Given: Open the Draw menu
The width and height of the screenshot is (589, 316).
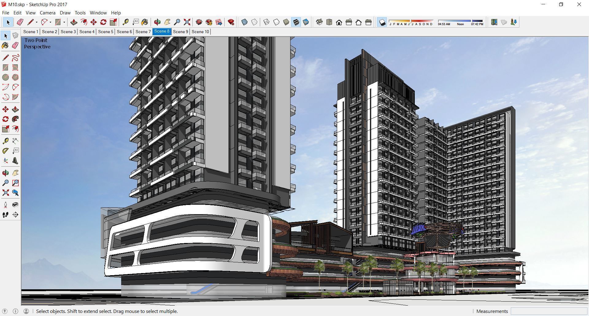Looking at the screenshot, I should 65,13.
